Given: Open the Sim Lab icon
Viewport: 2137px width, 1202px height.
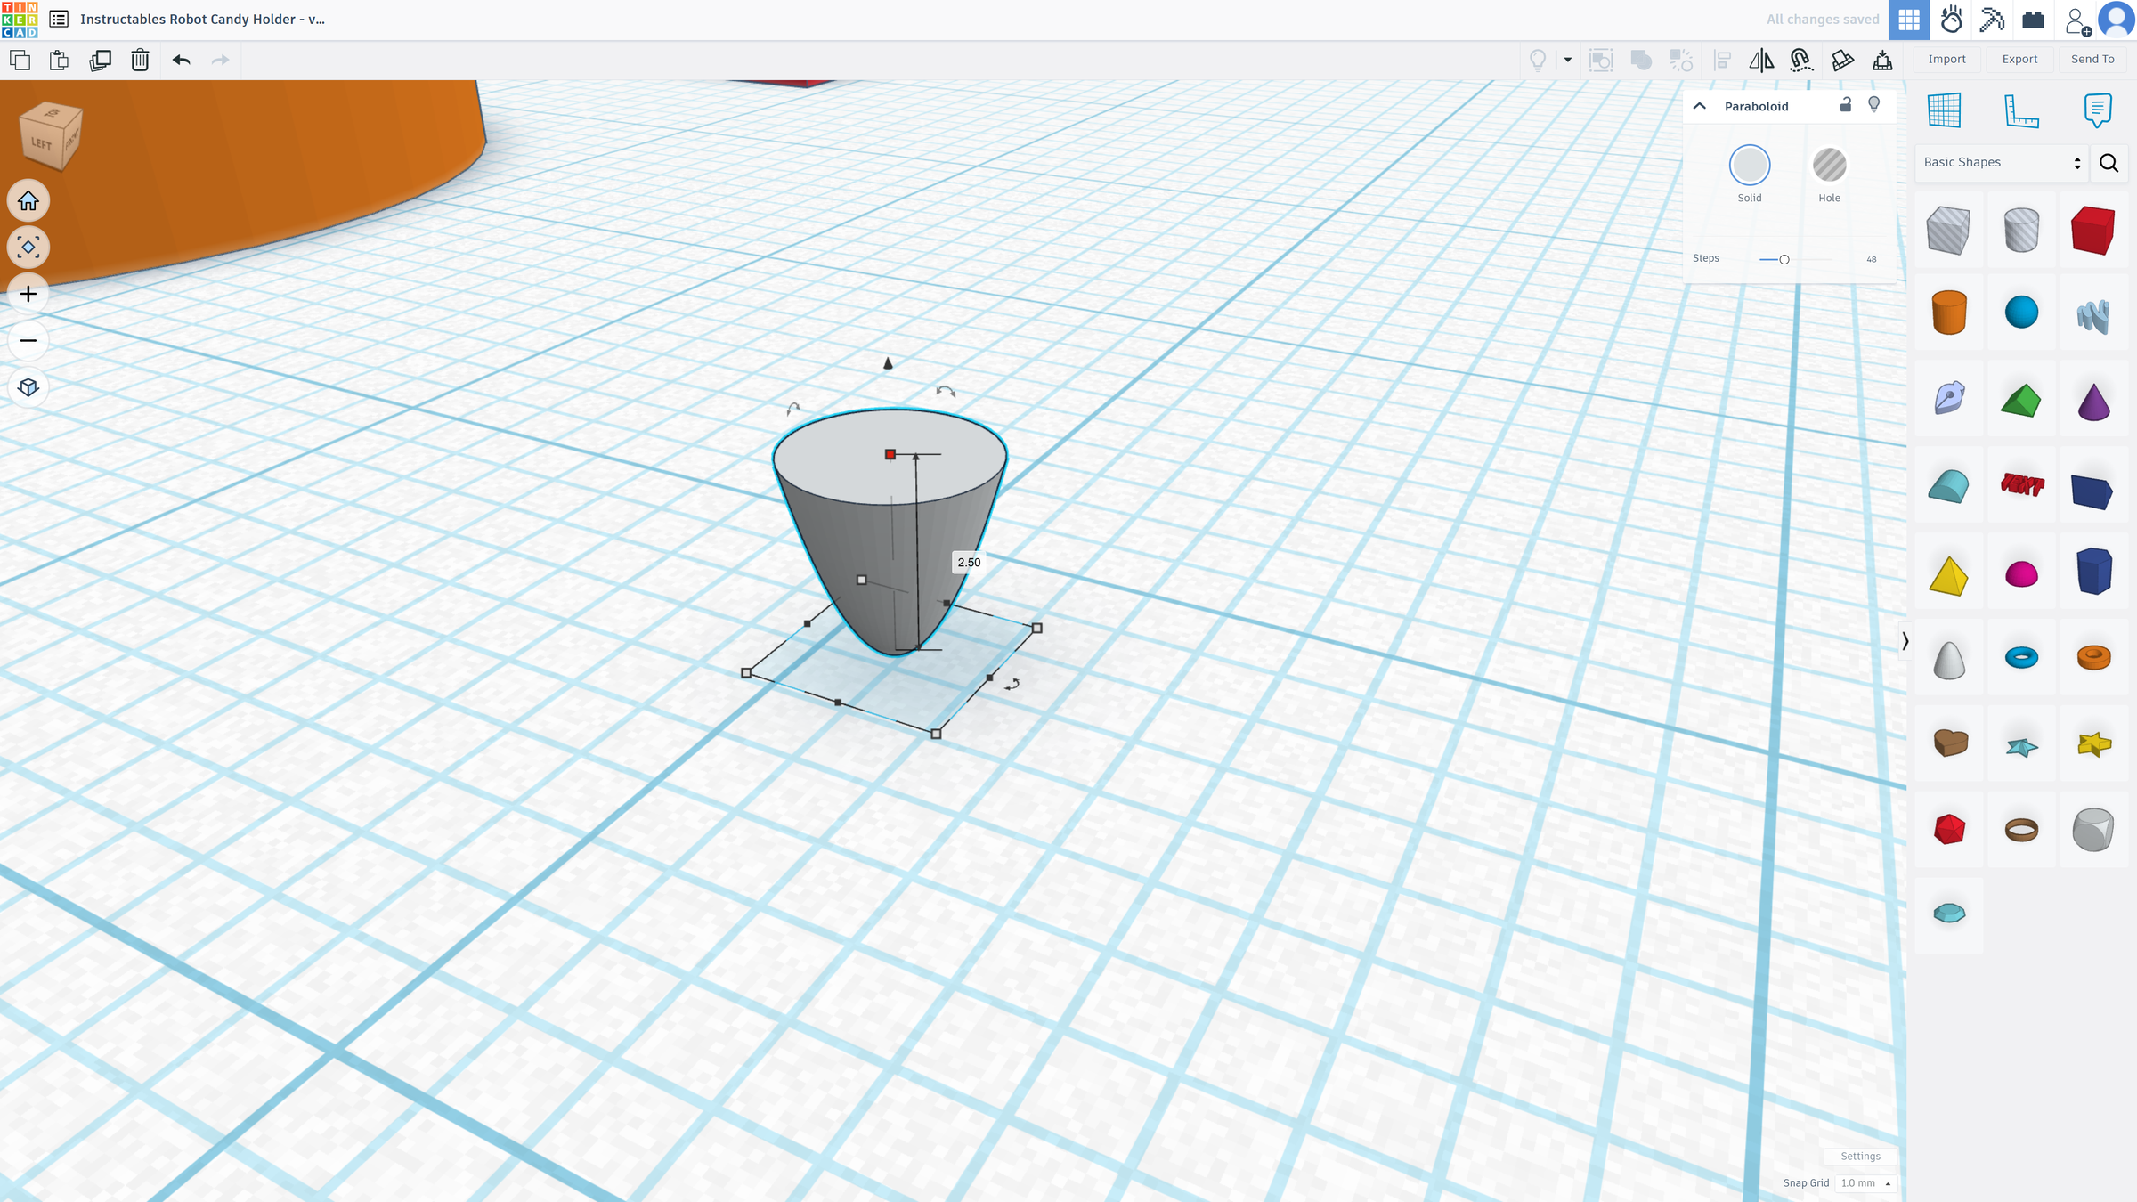Looking at the screenshot, I should pyautogui.click(x=1951, y=20).
